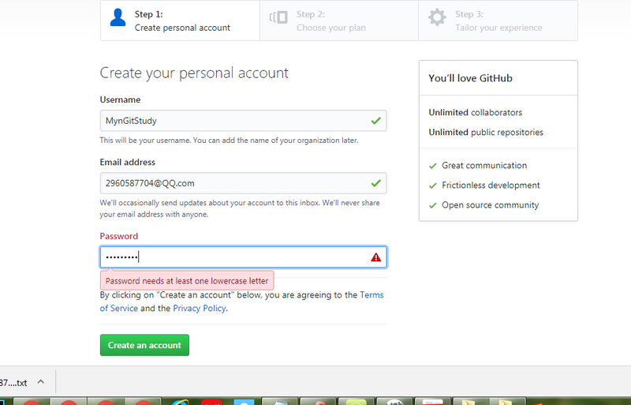The width and height of the screenshot is (631, 405).
Task: Open Internet Explorer from the taskbar
Action: coord(180,402)
